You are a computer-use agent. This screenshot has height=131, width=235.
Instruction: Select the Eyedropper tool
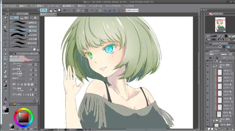pos(6,44)
